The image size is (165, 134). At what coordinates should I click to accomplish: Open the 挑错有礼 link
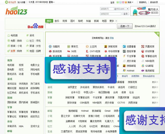pyautogui.click(x=143, y=2)
